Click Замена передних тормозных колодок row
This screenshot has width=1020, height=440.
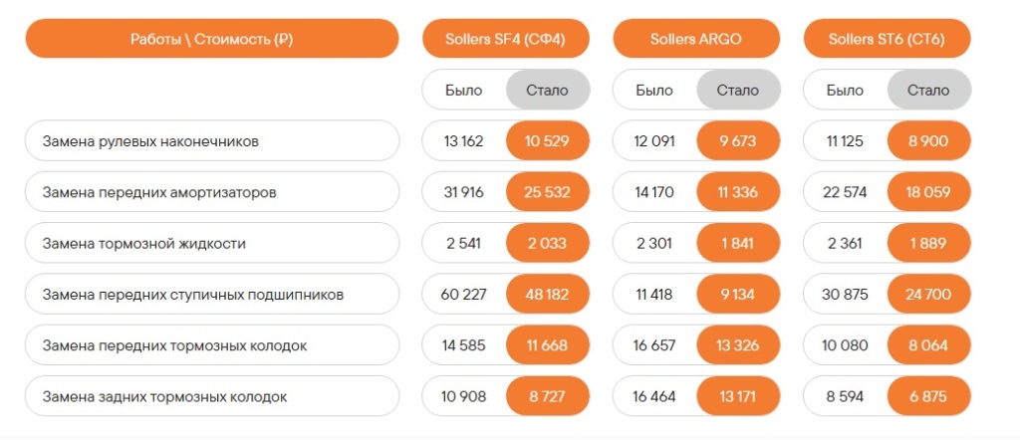212,345
